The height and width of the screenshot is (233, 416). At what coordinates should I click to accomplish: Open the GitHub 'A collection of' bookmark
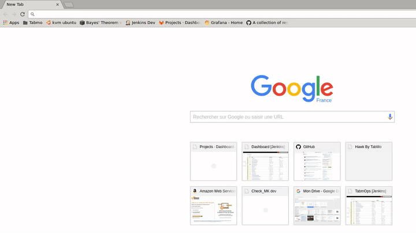coord(266,22)
